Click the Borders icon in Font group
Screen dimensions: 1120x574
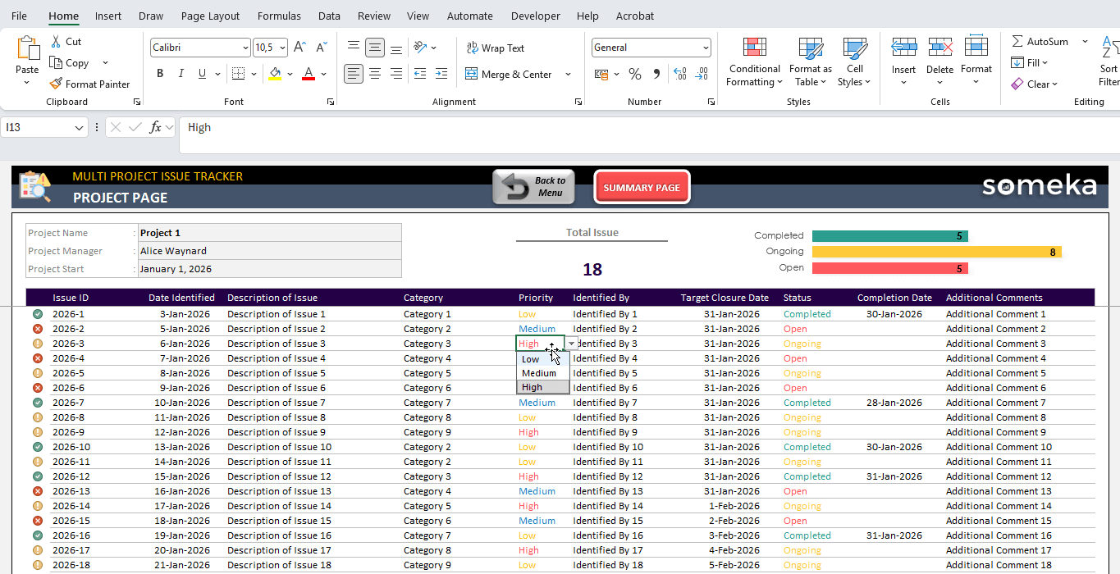[238, 74]
